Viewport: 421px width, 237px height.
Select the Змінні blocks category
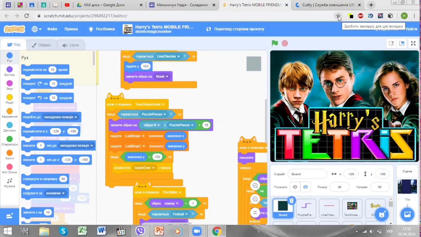(10, 155)
